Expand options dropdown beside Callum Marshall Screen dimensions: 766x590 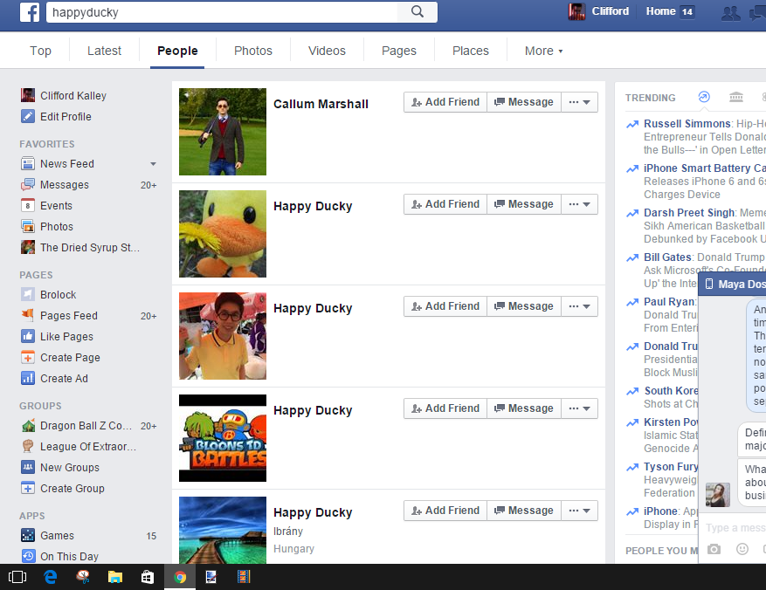point(580,102)
